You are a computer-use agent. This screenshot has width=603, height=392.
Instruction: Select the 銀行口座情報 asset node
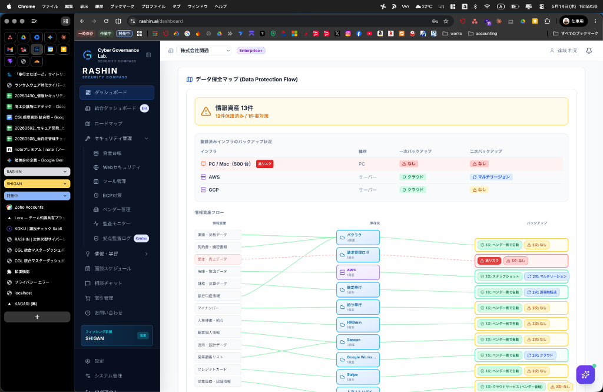(218, 296)
